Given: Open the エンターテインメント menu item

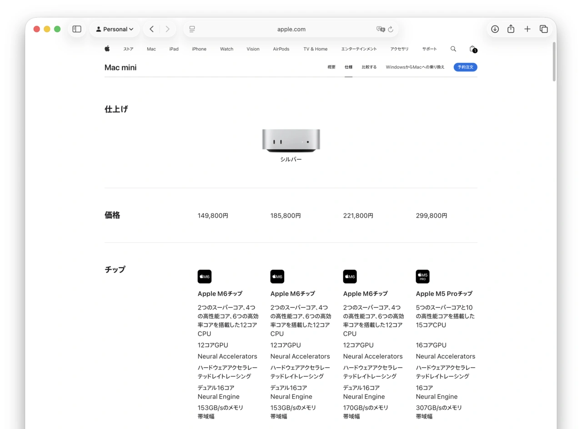Looking at the screenshot, I should tap(359, 49).
